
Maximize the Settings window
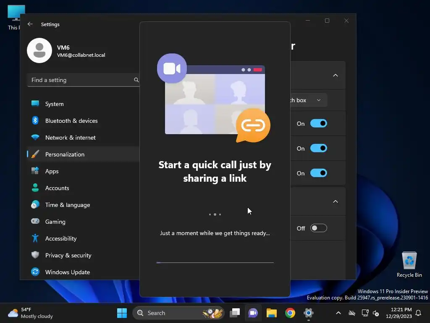327,21
